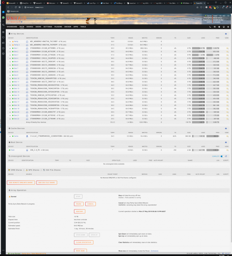Open the system log icon in header

(228, 27)
